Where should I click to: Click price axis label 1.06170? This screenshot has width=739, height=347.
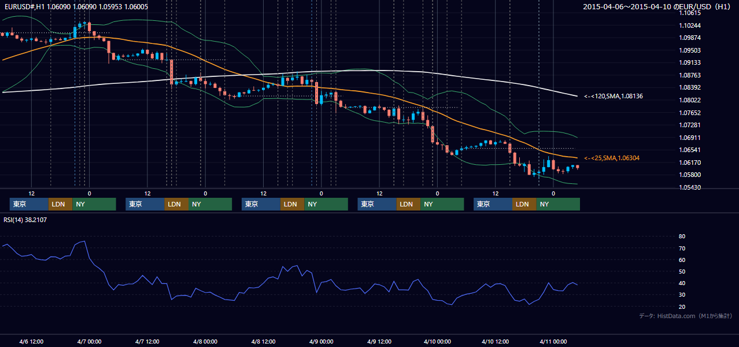(690, 163)
